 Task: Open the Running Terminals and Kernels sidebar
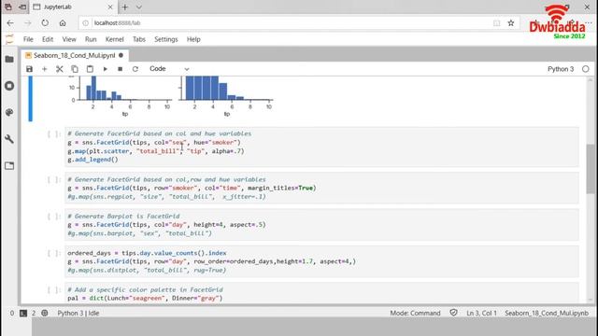click(x=9, y=86)
